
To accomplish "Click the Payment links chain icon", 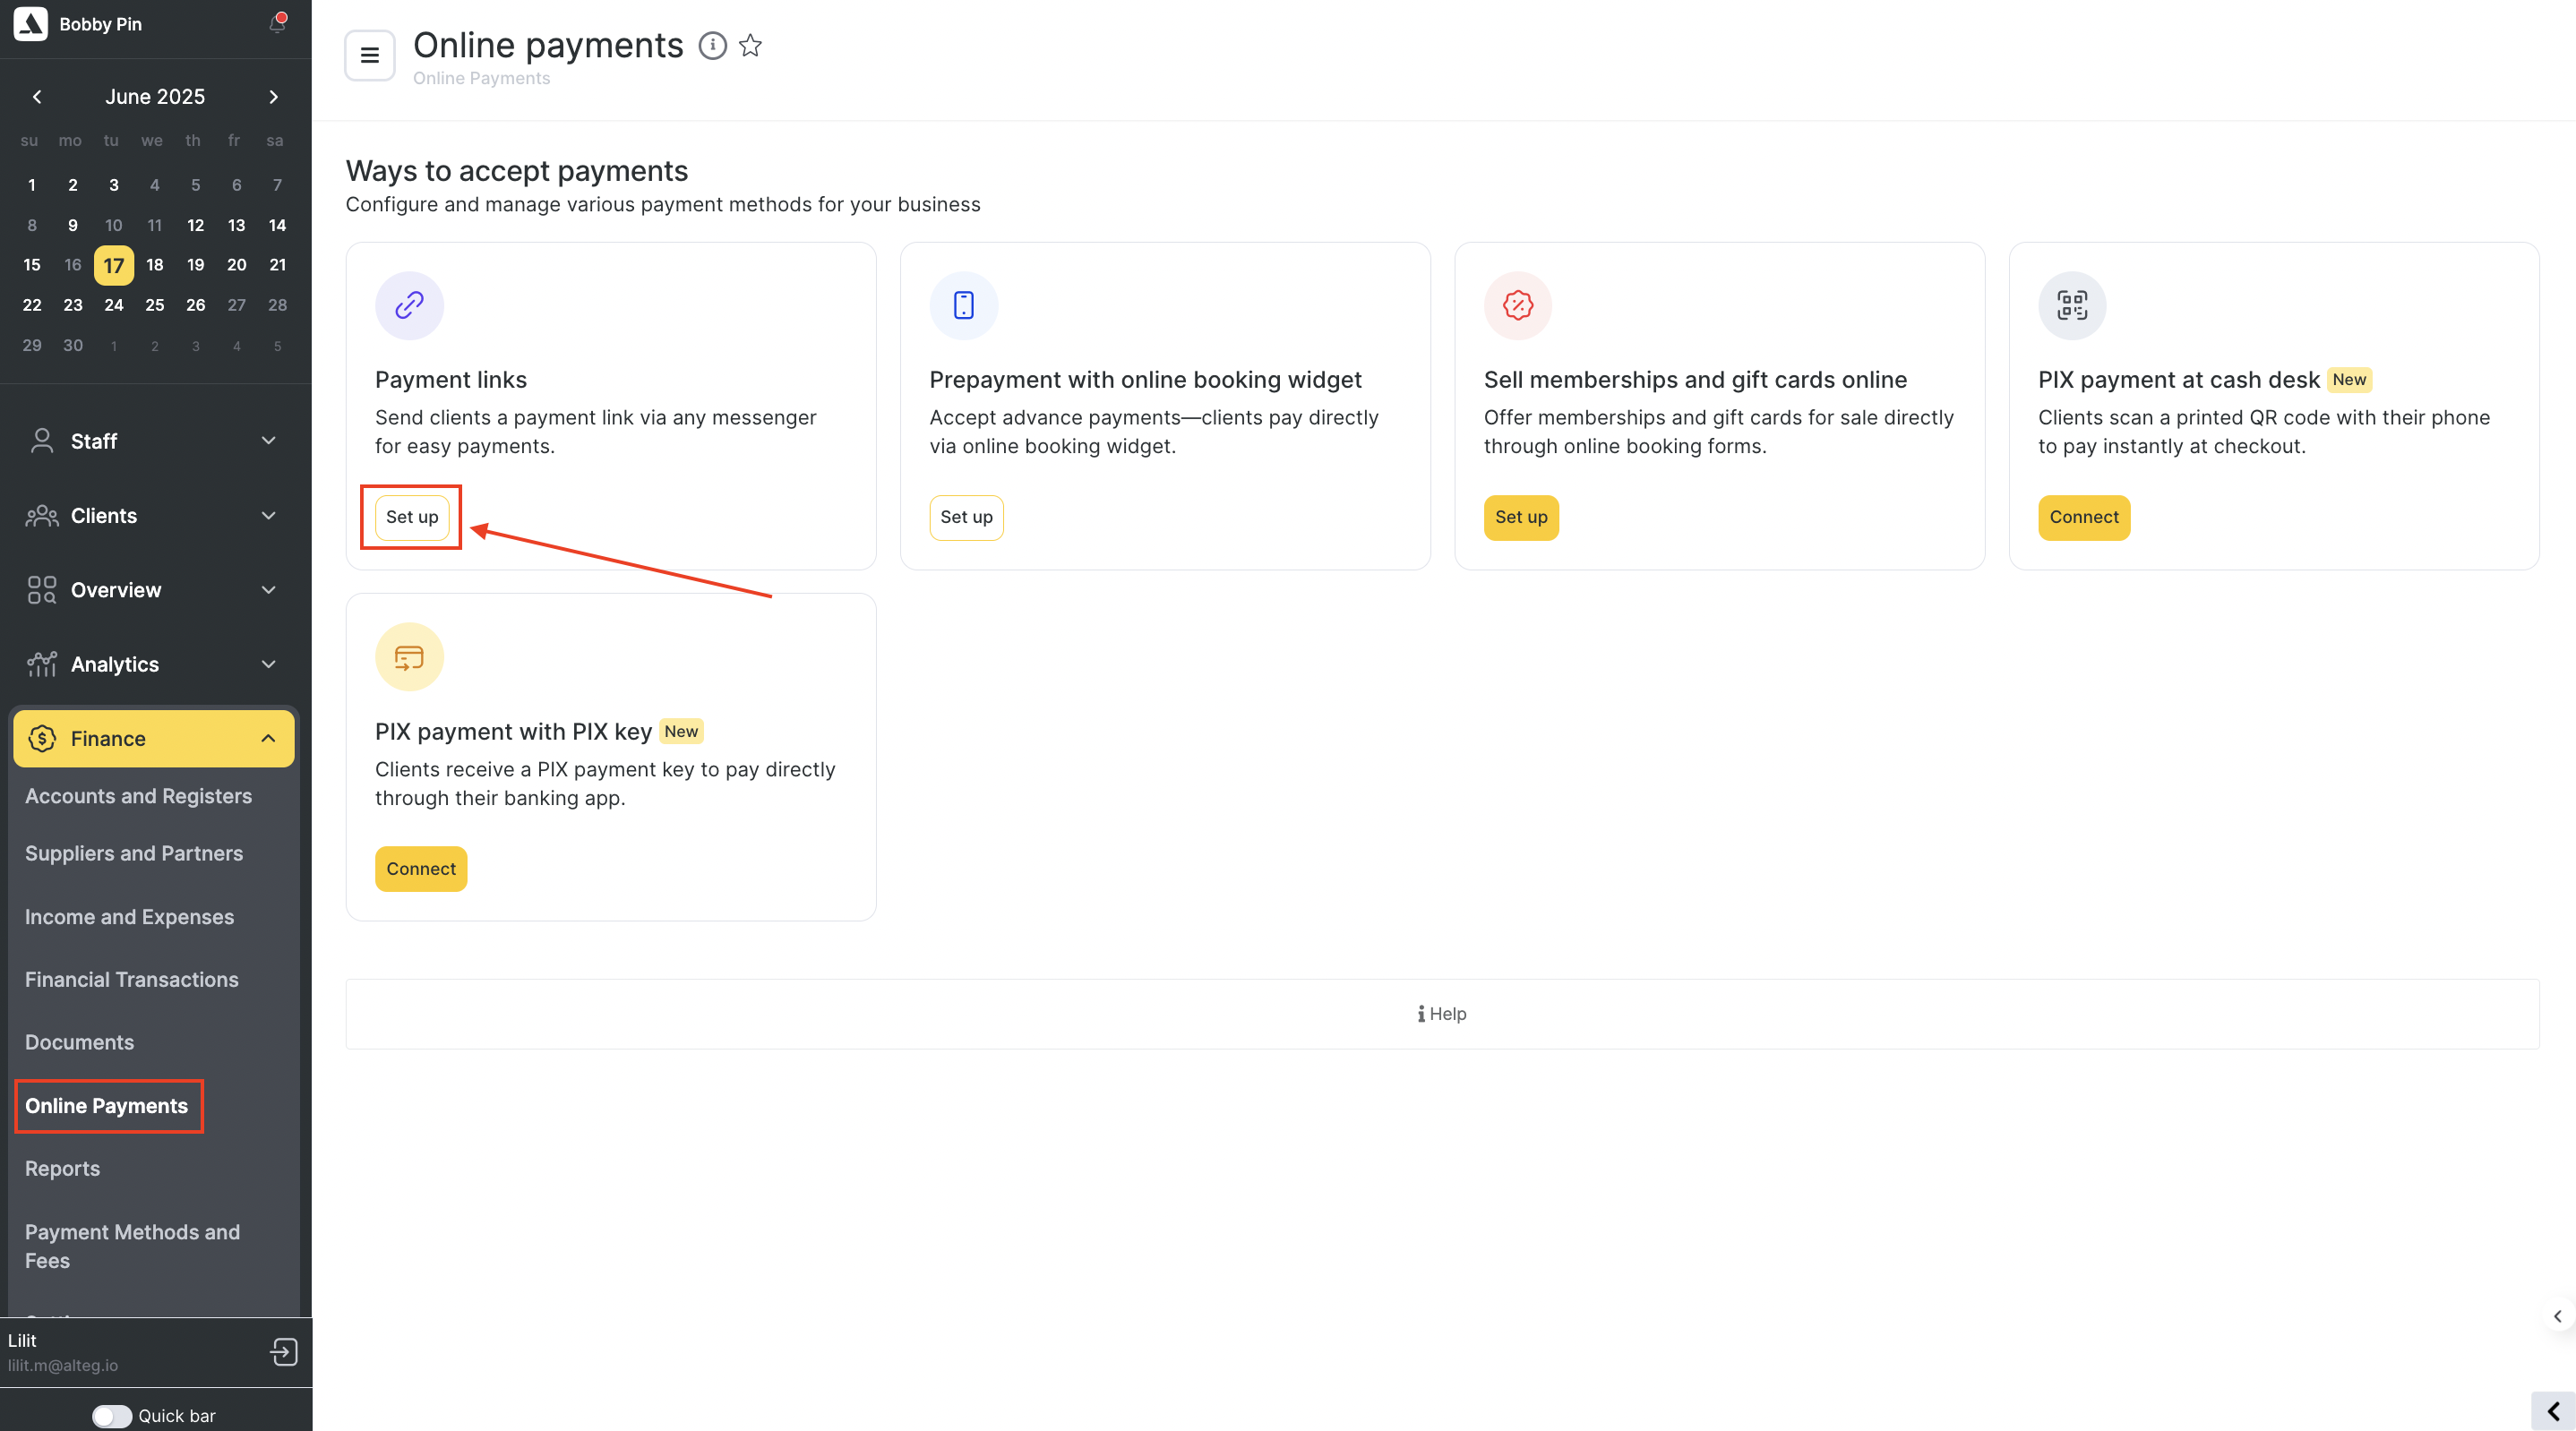I will pyautogui.click(x=409, y=305).
